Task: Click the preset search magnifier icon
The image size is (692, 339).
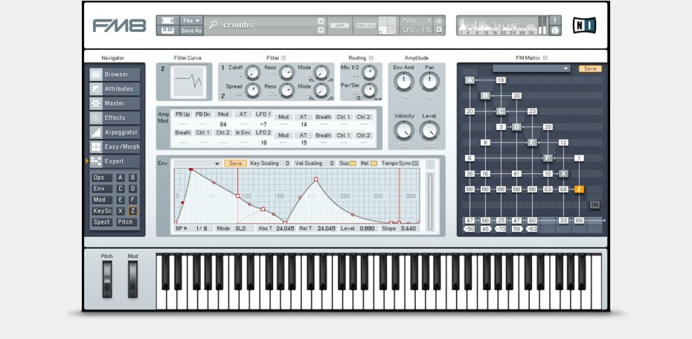Action: coord(214,25)
